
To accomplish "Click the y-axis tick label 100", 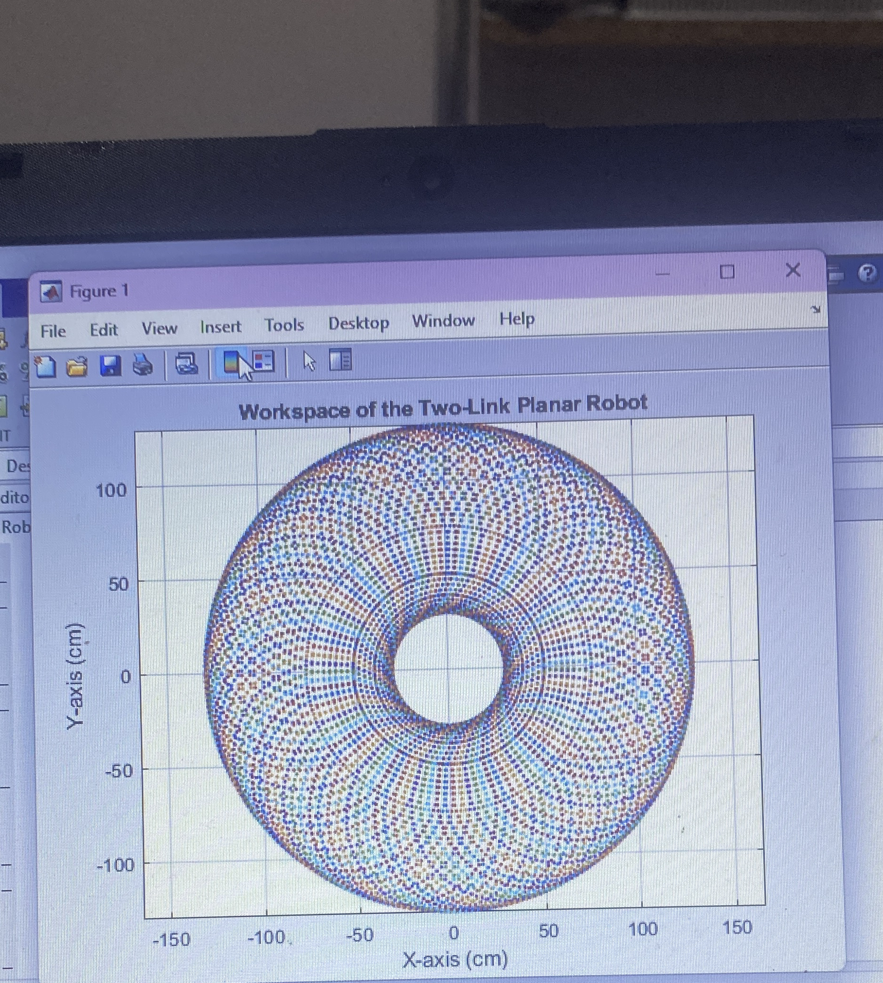I will click(x=111, y=490).
